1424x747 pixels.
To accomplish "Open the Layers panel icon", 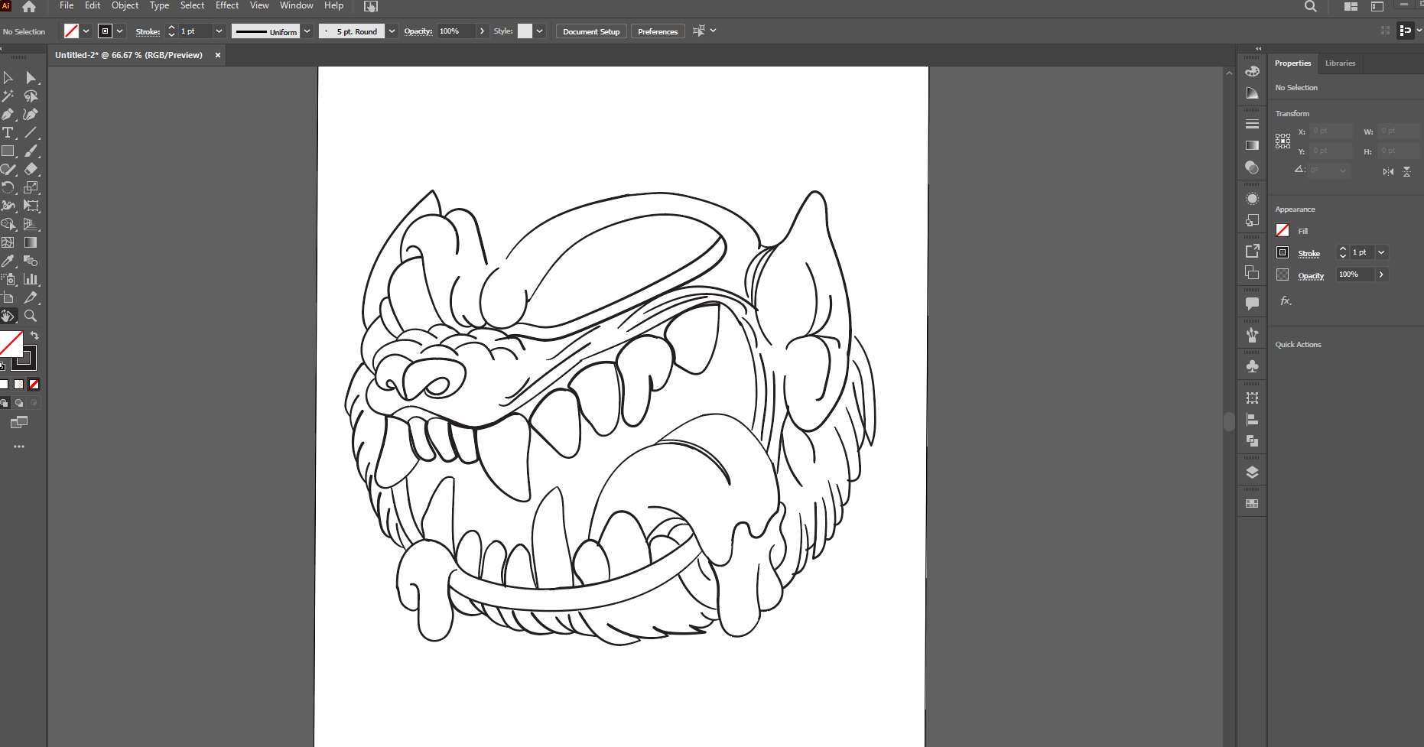I will [1252, 473].
